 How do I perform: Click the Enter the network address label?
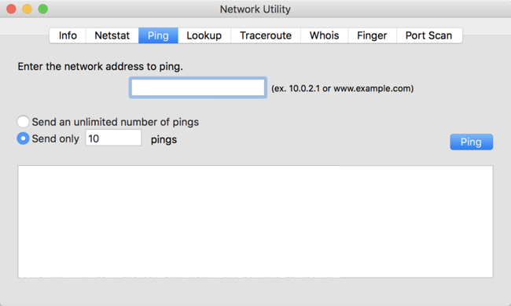tap(101, 67)
